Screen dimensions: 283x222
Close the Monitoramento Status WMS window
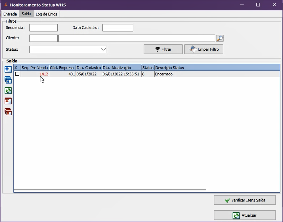pyautogui.click(x=274, y=5)
